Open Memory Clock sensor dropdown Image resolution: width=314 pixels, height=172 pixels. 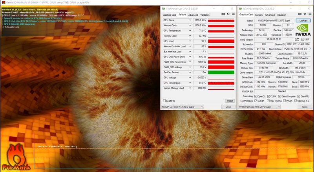[190, 25]
